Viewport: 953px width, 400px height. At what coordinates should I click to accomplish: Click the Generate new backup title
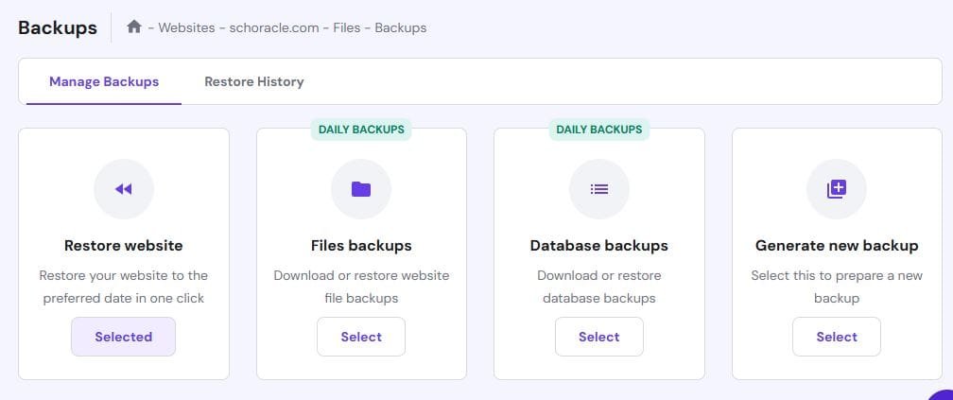837,246
